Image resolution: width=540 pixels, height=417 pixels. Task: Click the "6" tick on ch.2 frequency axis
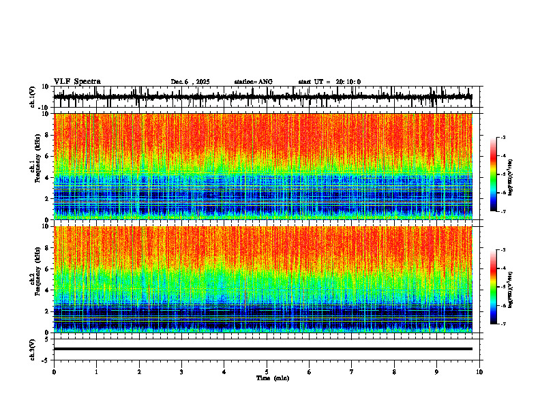click(x=47, y=269)
